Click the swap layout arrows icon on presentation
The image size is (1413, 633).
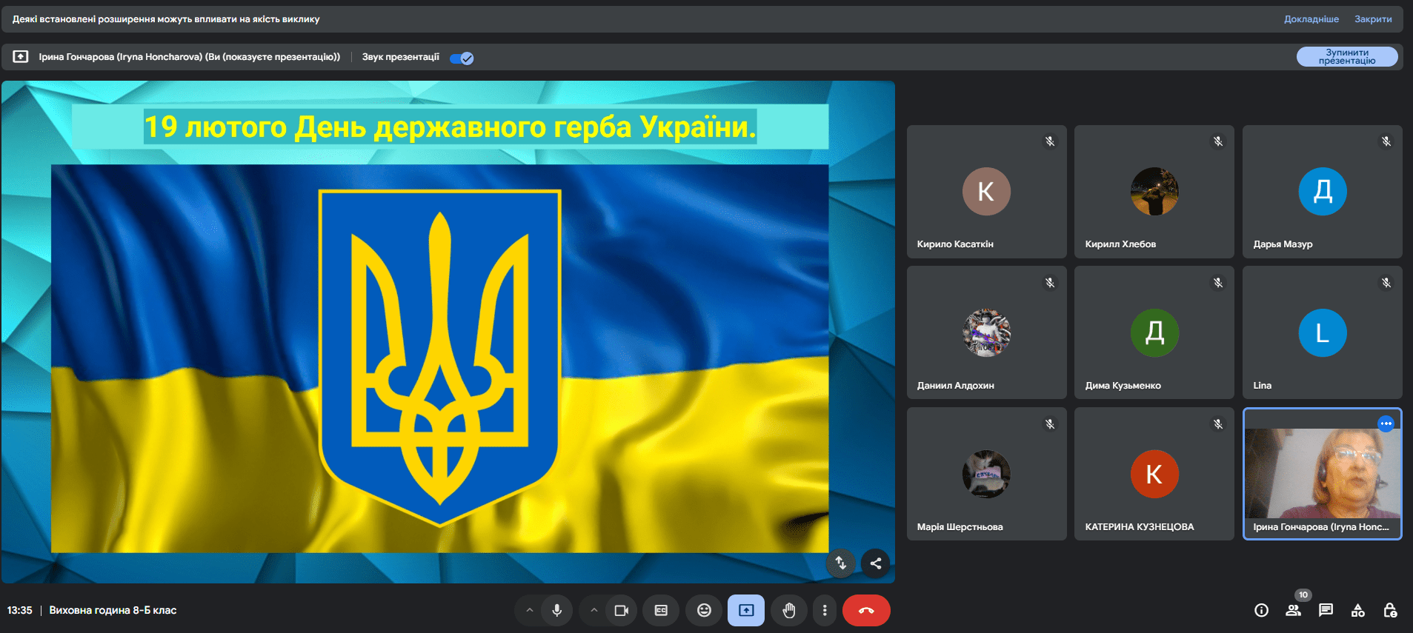click(x=841, y=563)
